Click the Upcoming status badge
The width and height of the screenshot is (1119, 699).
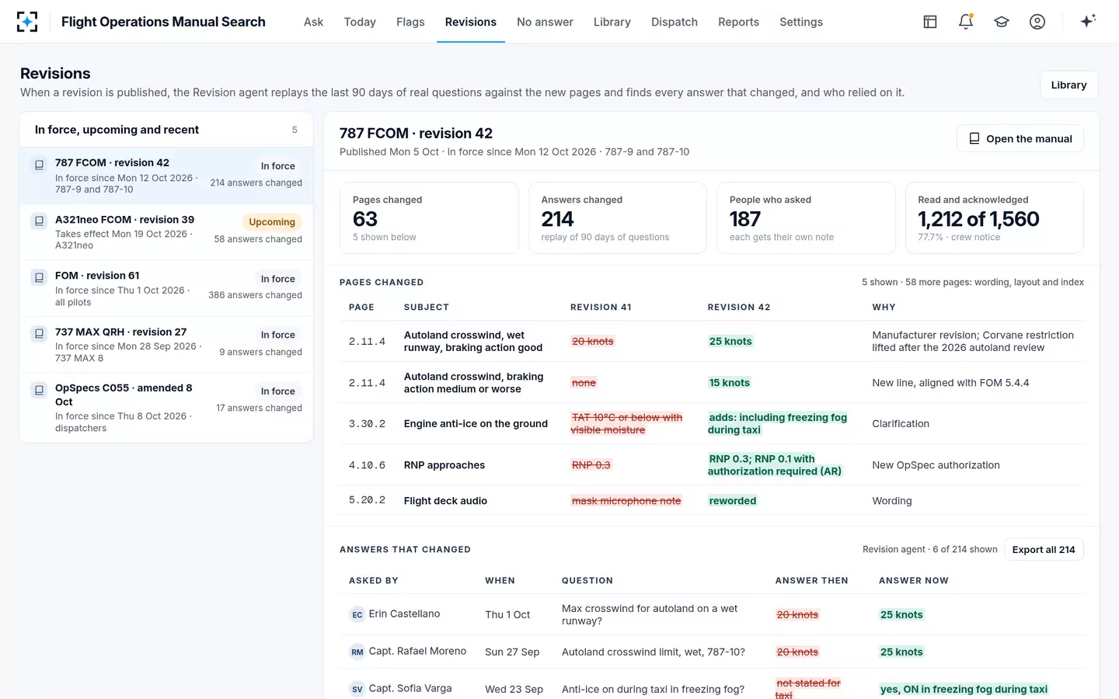click(x=272, y=222)
